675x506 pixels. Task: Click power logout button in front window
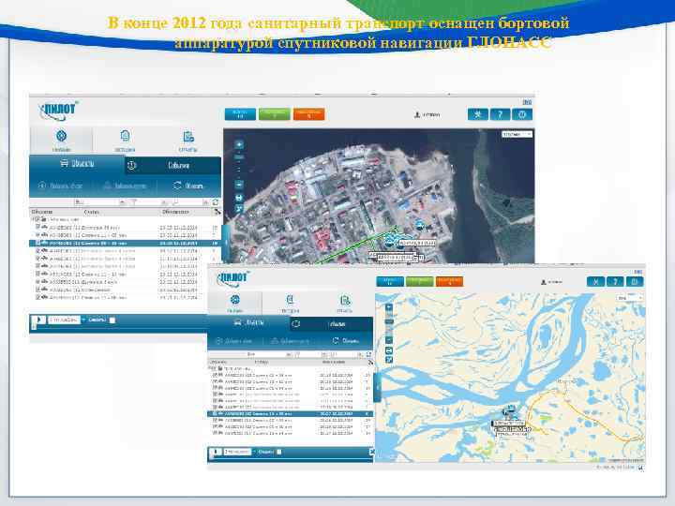click(x=635, y=282)
